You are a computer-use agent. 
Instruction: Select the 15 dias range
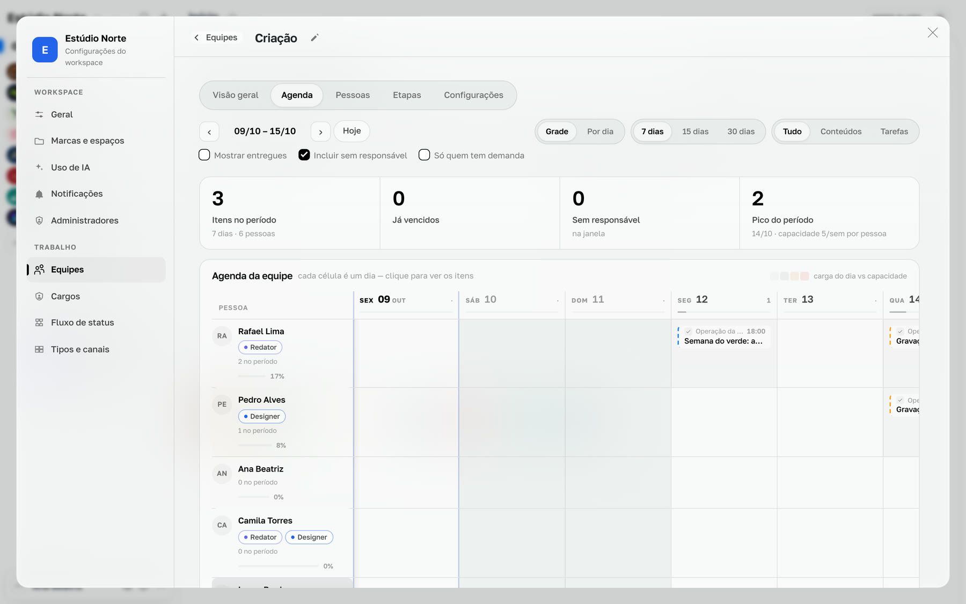[695, 131]
